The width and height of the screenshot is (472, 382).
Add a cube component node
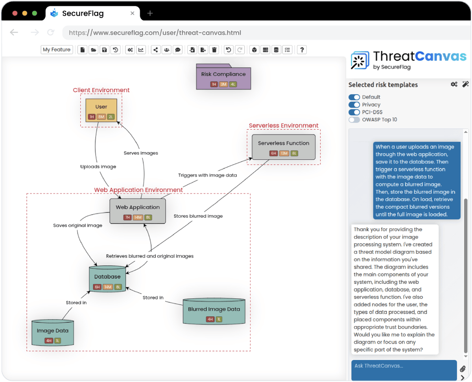pyautogui.click(x=254, y=50)
